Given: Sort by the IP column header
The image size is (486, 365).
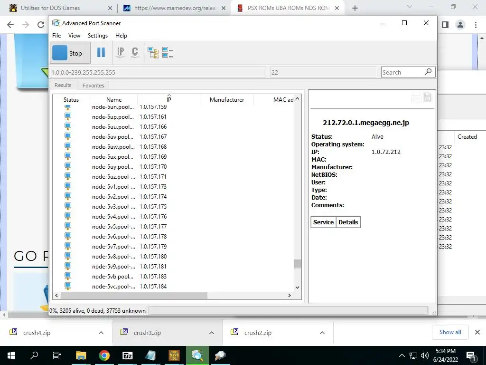Looking at the screenshot, I should click(x=168, y=100).
